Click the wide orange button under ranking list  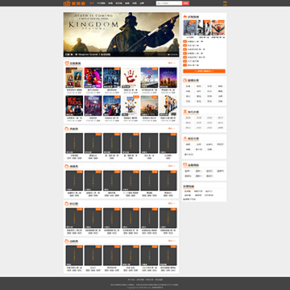(204, 71)
